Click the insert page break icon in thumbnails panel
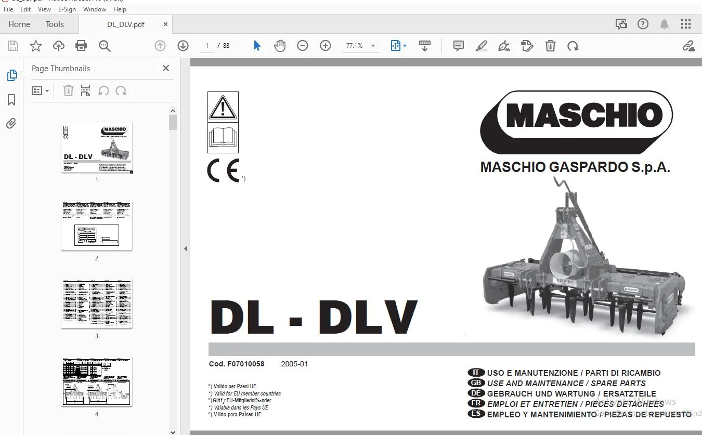The width and height of the screenshot is (702, 435). [86, 91]
